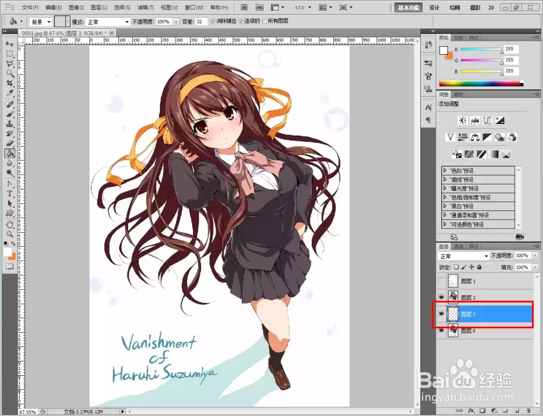Select the Horizontal Type tool
This screenshot has height=416, width=543.
point(10,193)
